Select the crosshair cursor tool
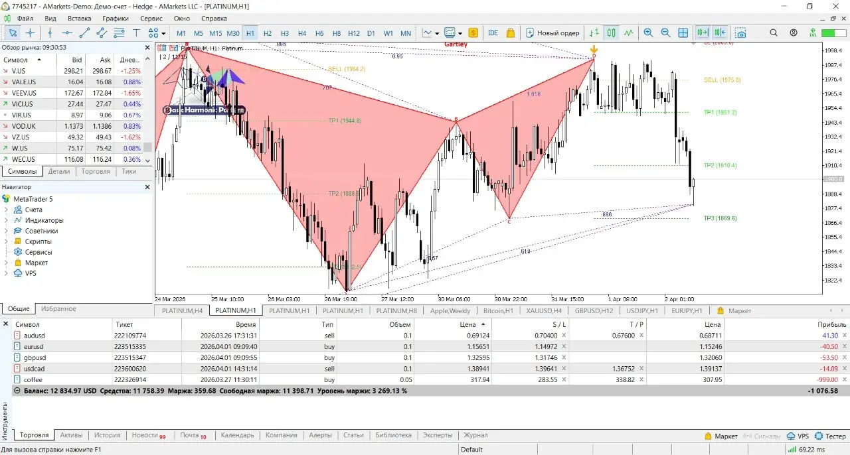850x455 pixels. [x=30, y=32]
